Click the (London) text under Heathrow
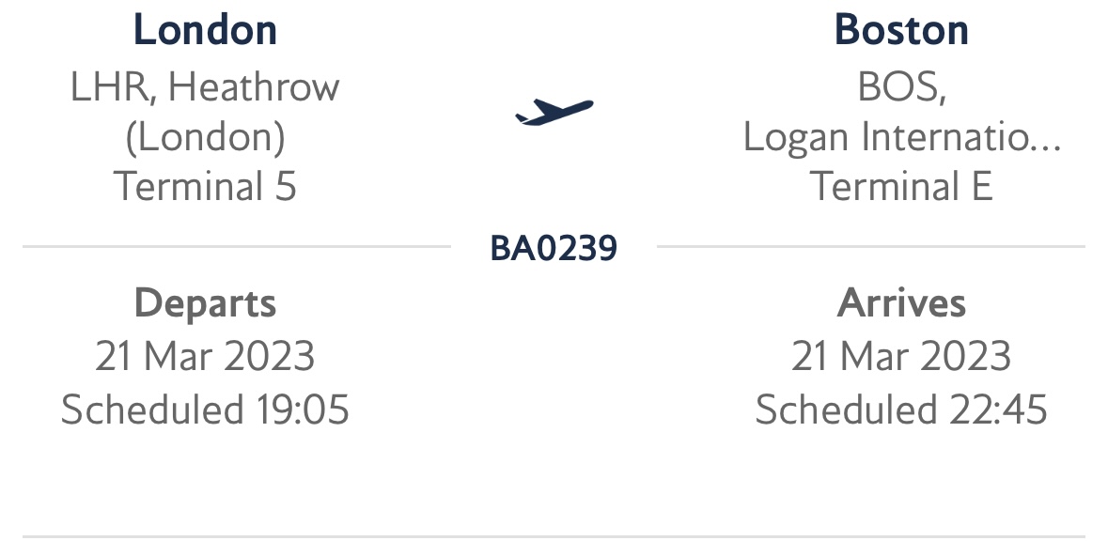The height and width of the screenshot is (556, 1108). click(205, 137)
